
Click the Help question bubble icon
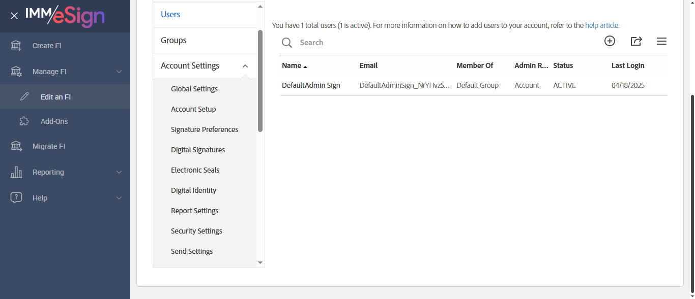(16, 198)
